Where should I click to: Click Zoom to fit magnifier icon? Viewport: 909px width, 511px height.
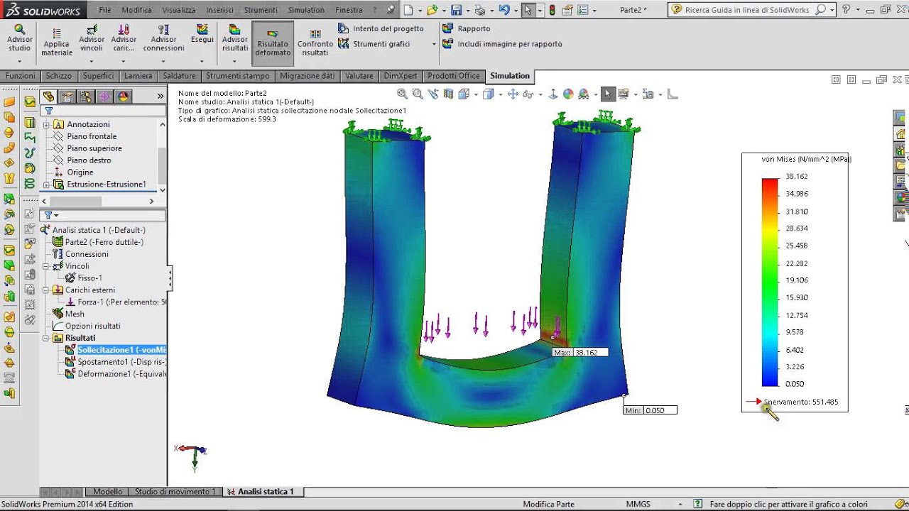pyautogui.click(x=402, y=94)
